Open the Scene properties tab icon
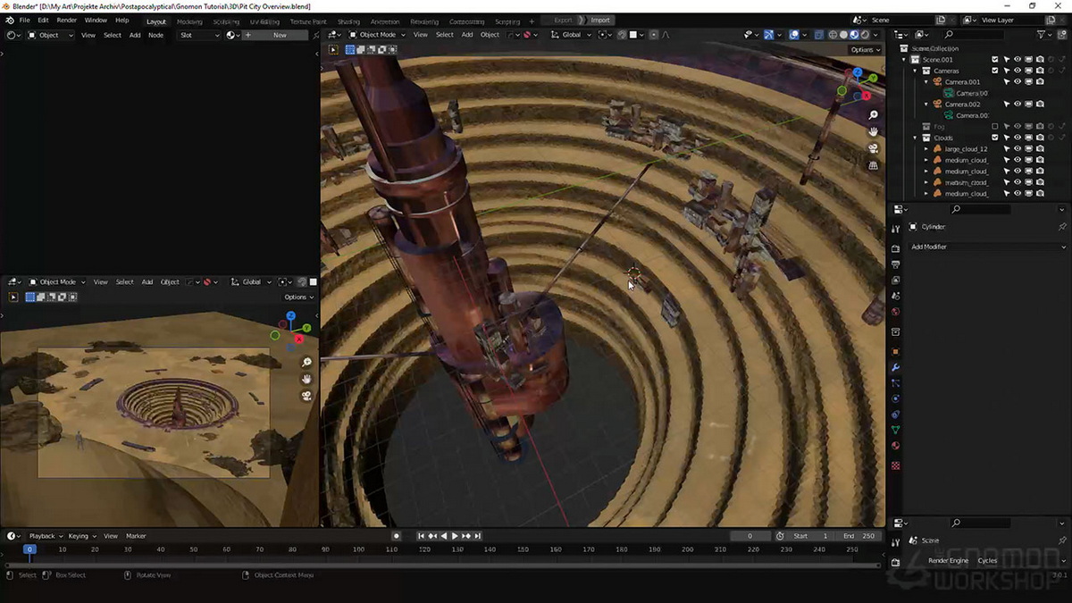Image resolution: width=1072 pixels, height=603 pixels. (895, 296)
